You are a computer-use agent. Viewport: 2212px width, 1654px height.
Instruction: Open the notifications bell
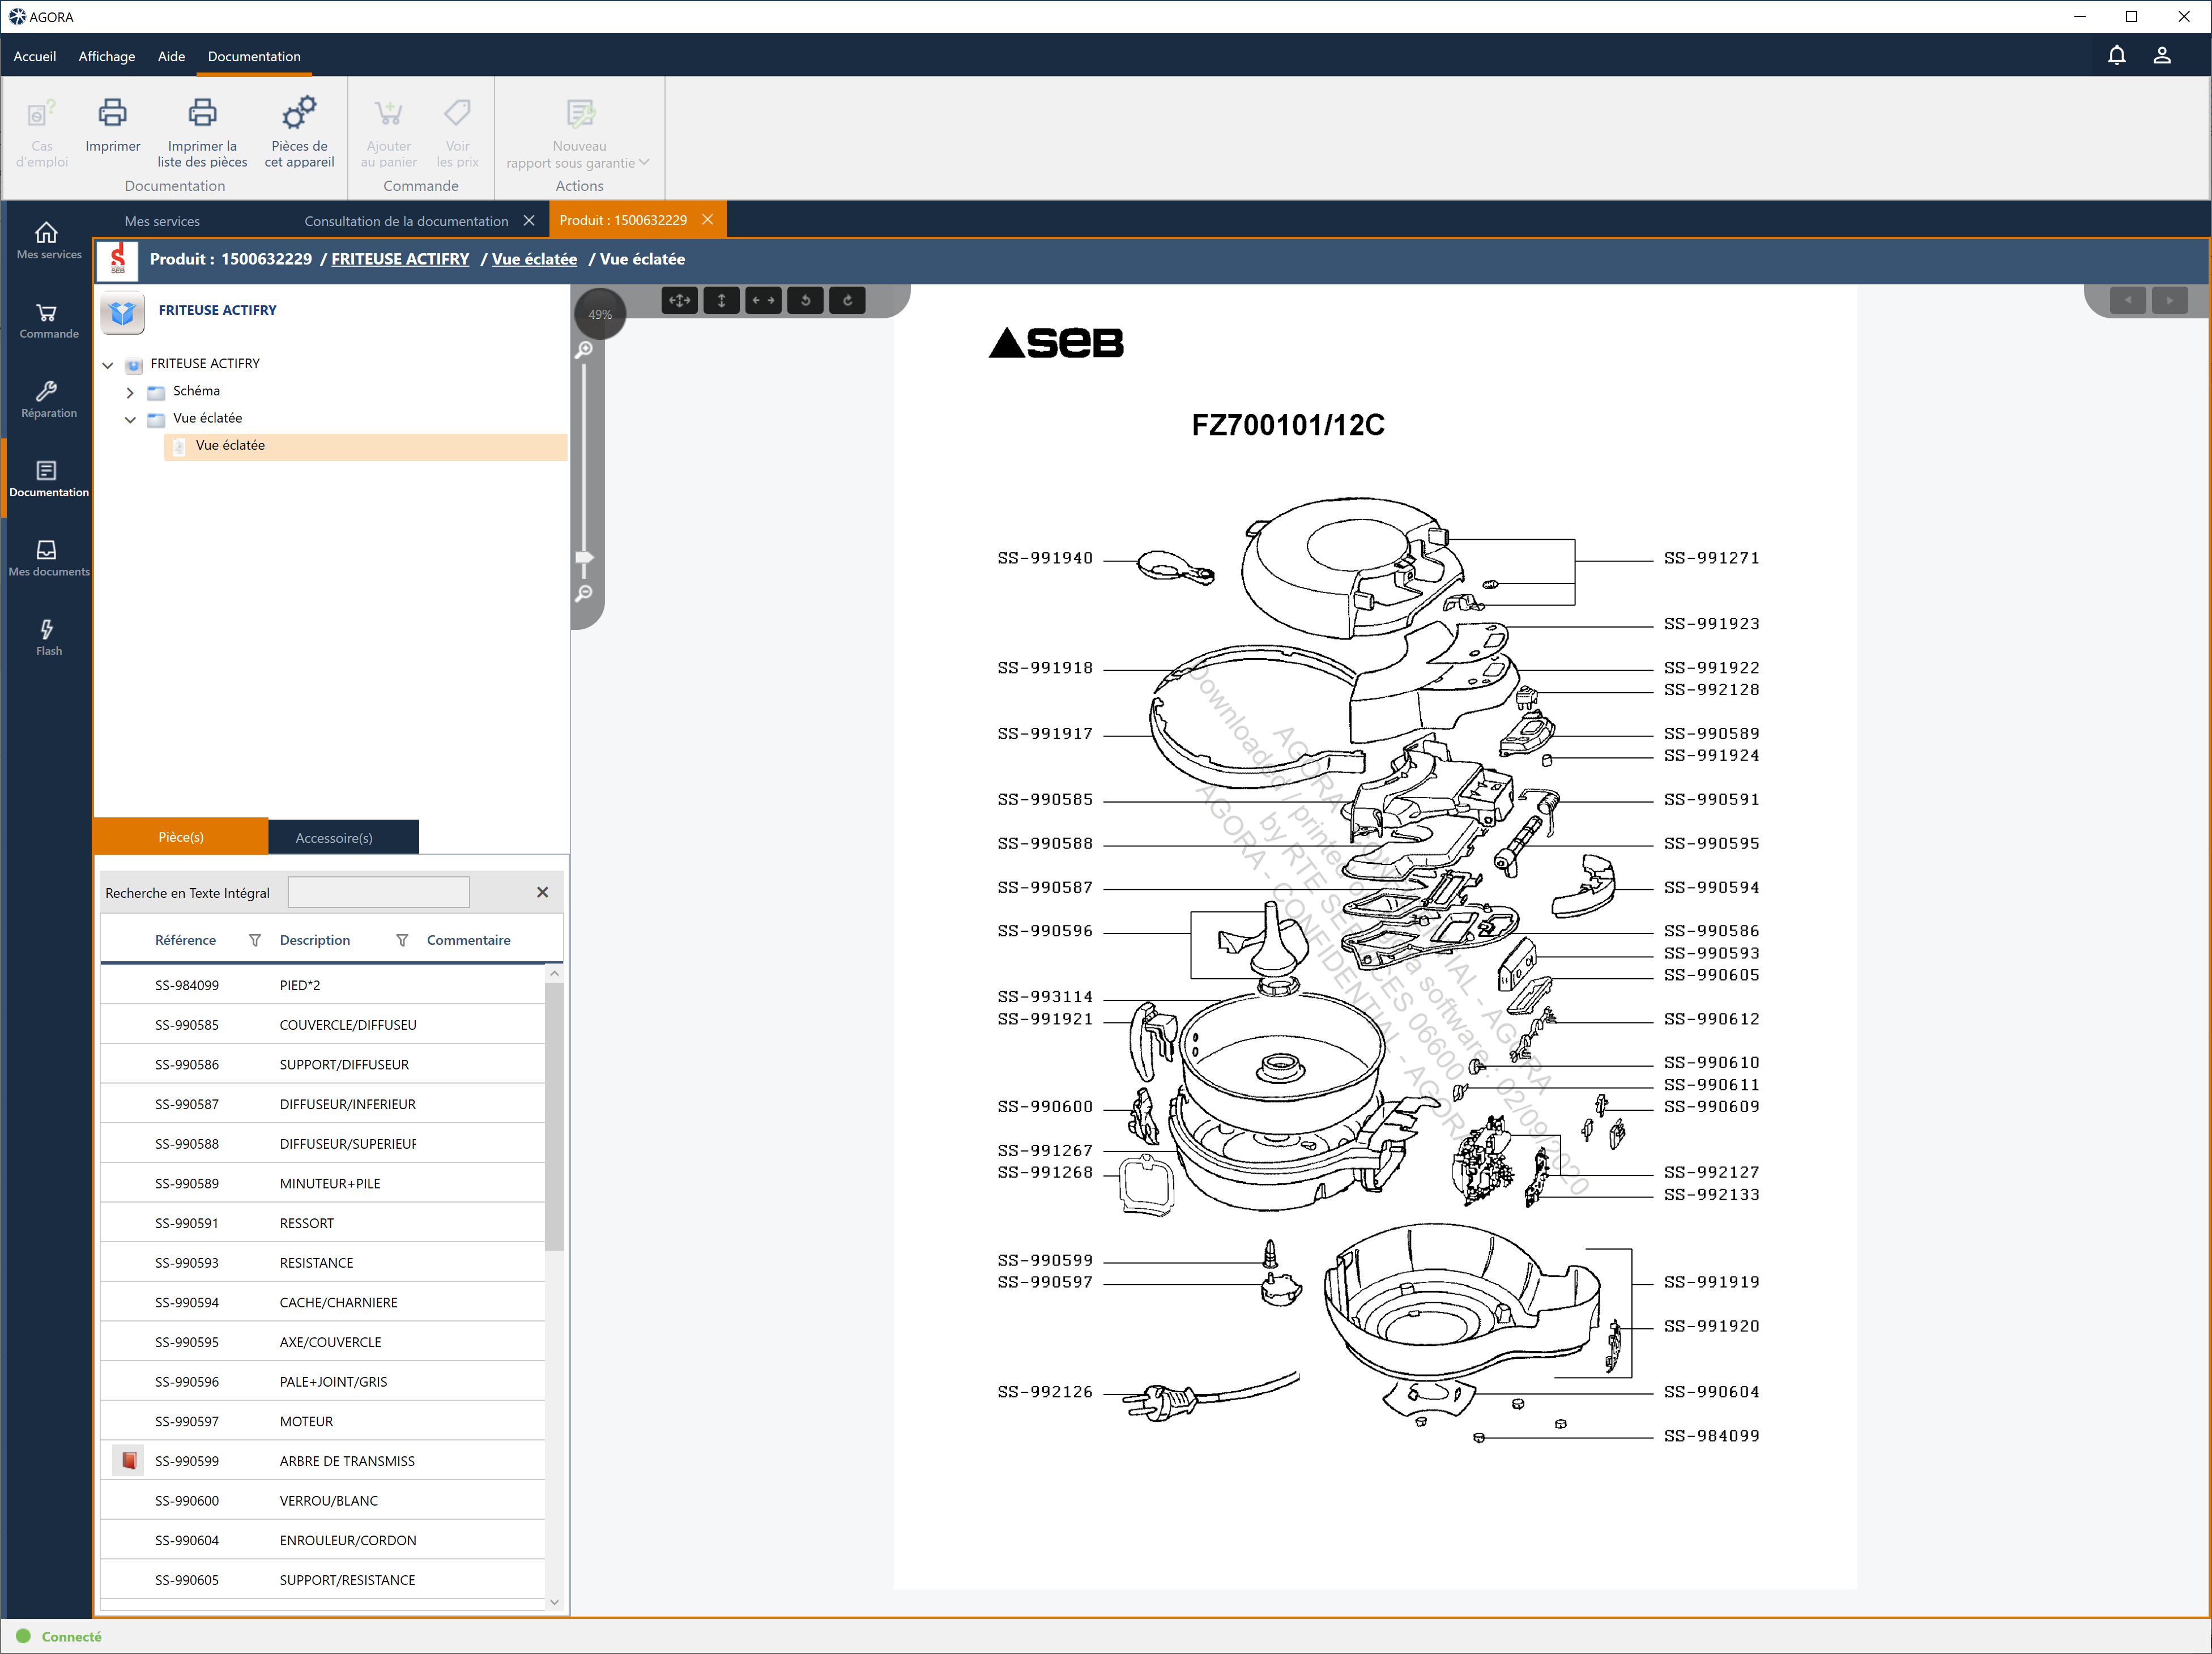click(2116, 56)
